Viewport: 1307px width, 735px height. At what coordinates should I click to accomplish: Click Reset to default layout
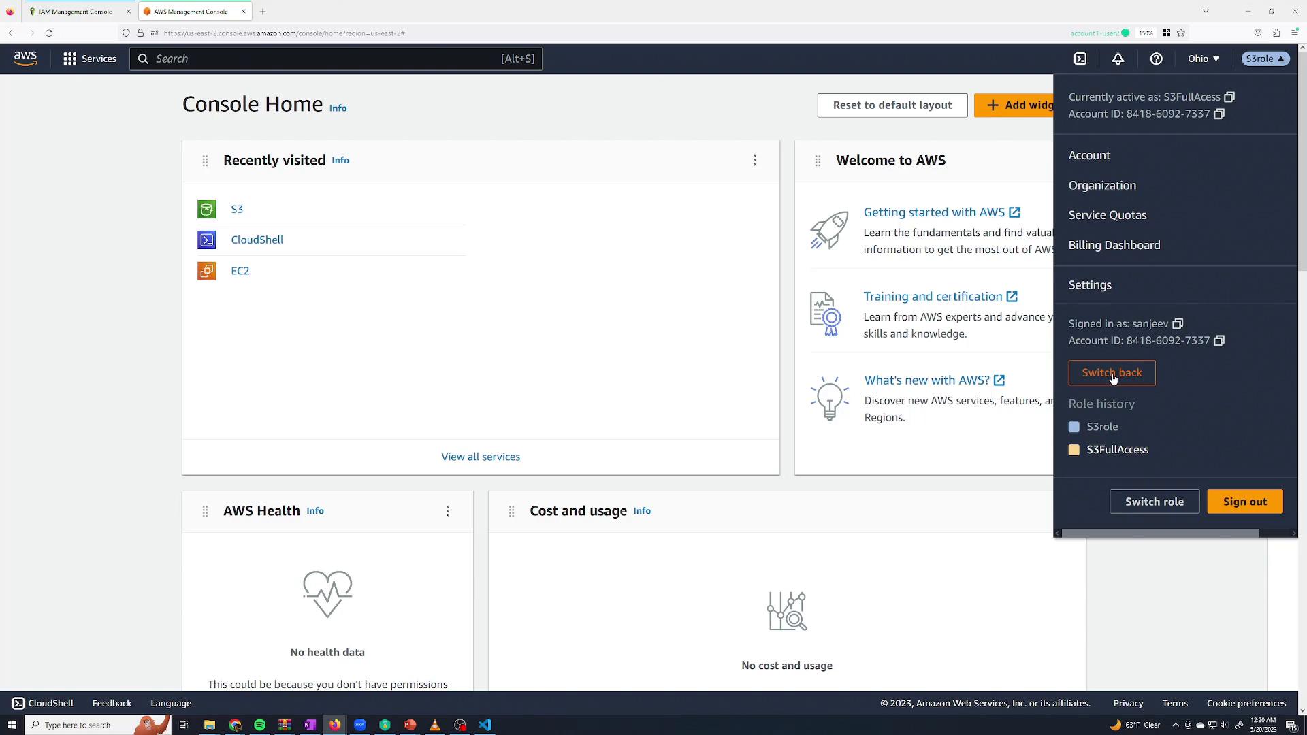coord(892,105)
